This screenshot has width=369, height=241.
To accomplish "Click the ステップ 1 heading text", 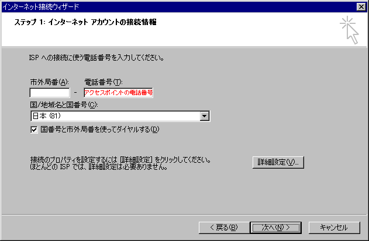I will point(85,22).
